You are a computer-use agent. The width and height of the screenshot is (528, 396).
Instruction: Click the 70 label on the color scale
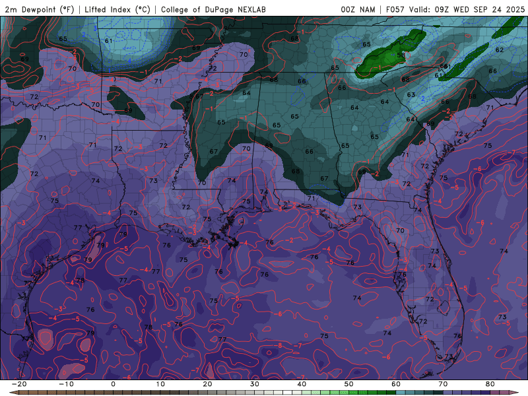pyautogui.click(x=443, y=384)
